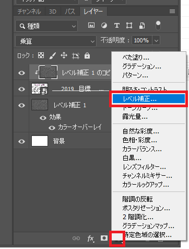
Task: Select the 背景 layer white thumbnail
Action: [x=40, y=141]
